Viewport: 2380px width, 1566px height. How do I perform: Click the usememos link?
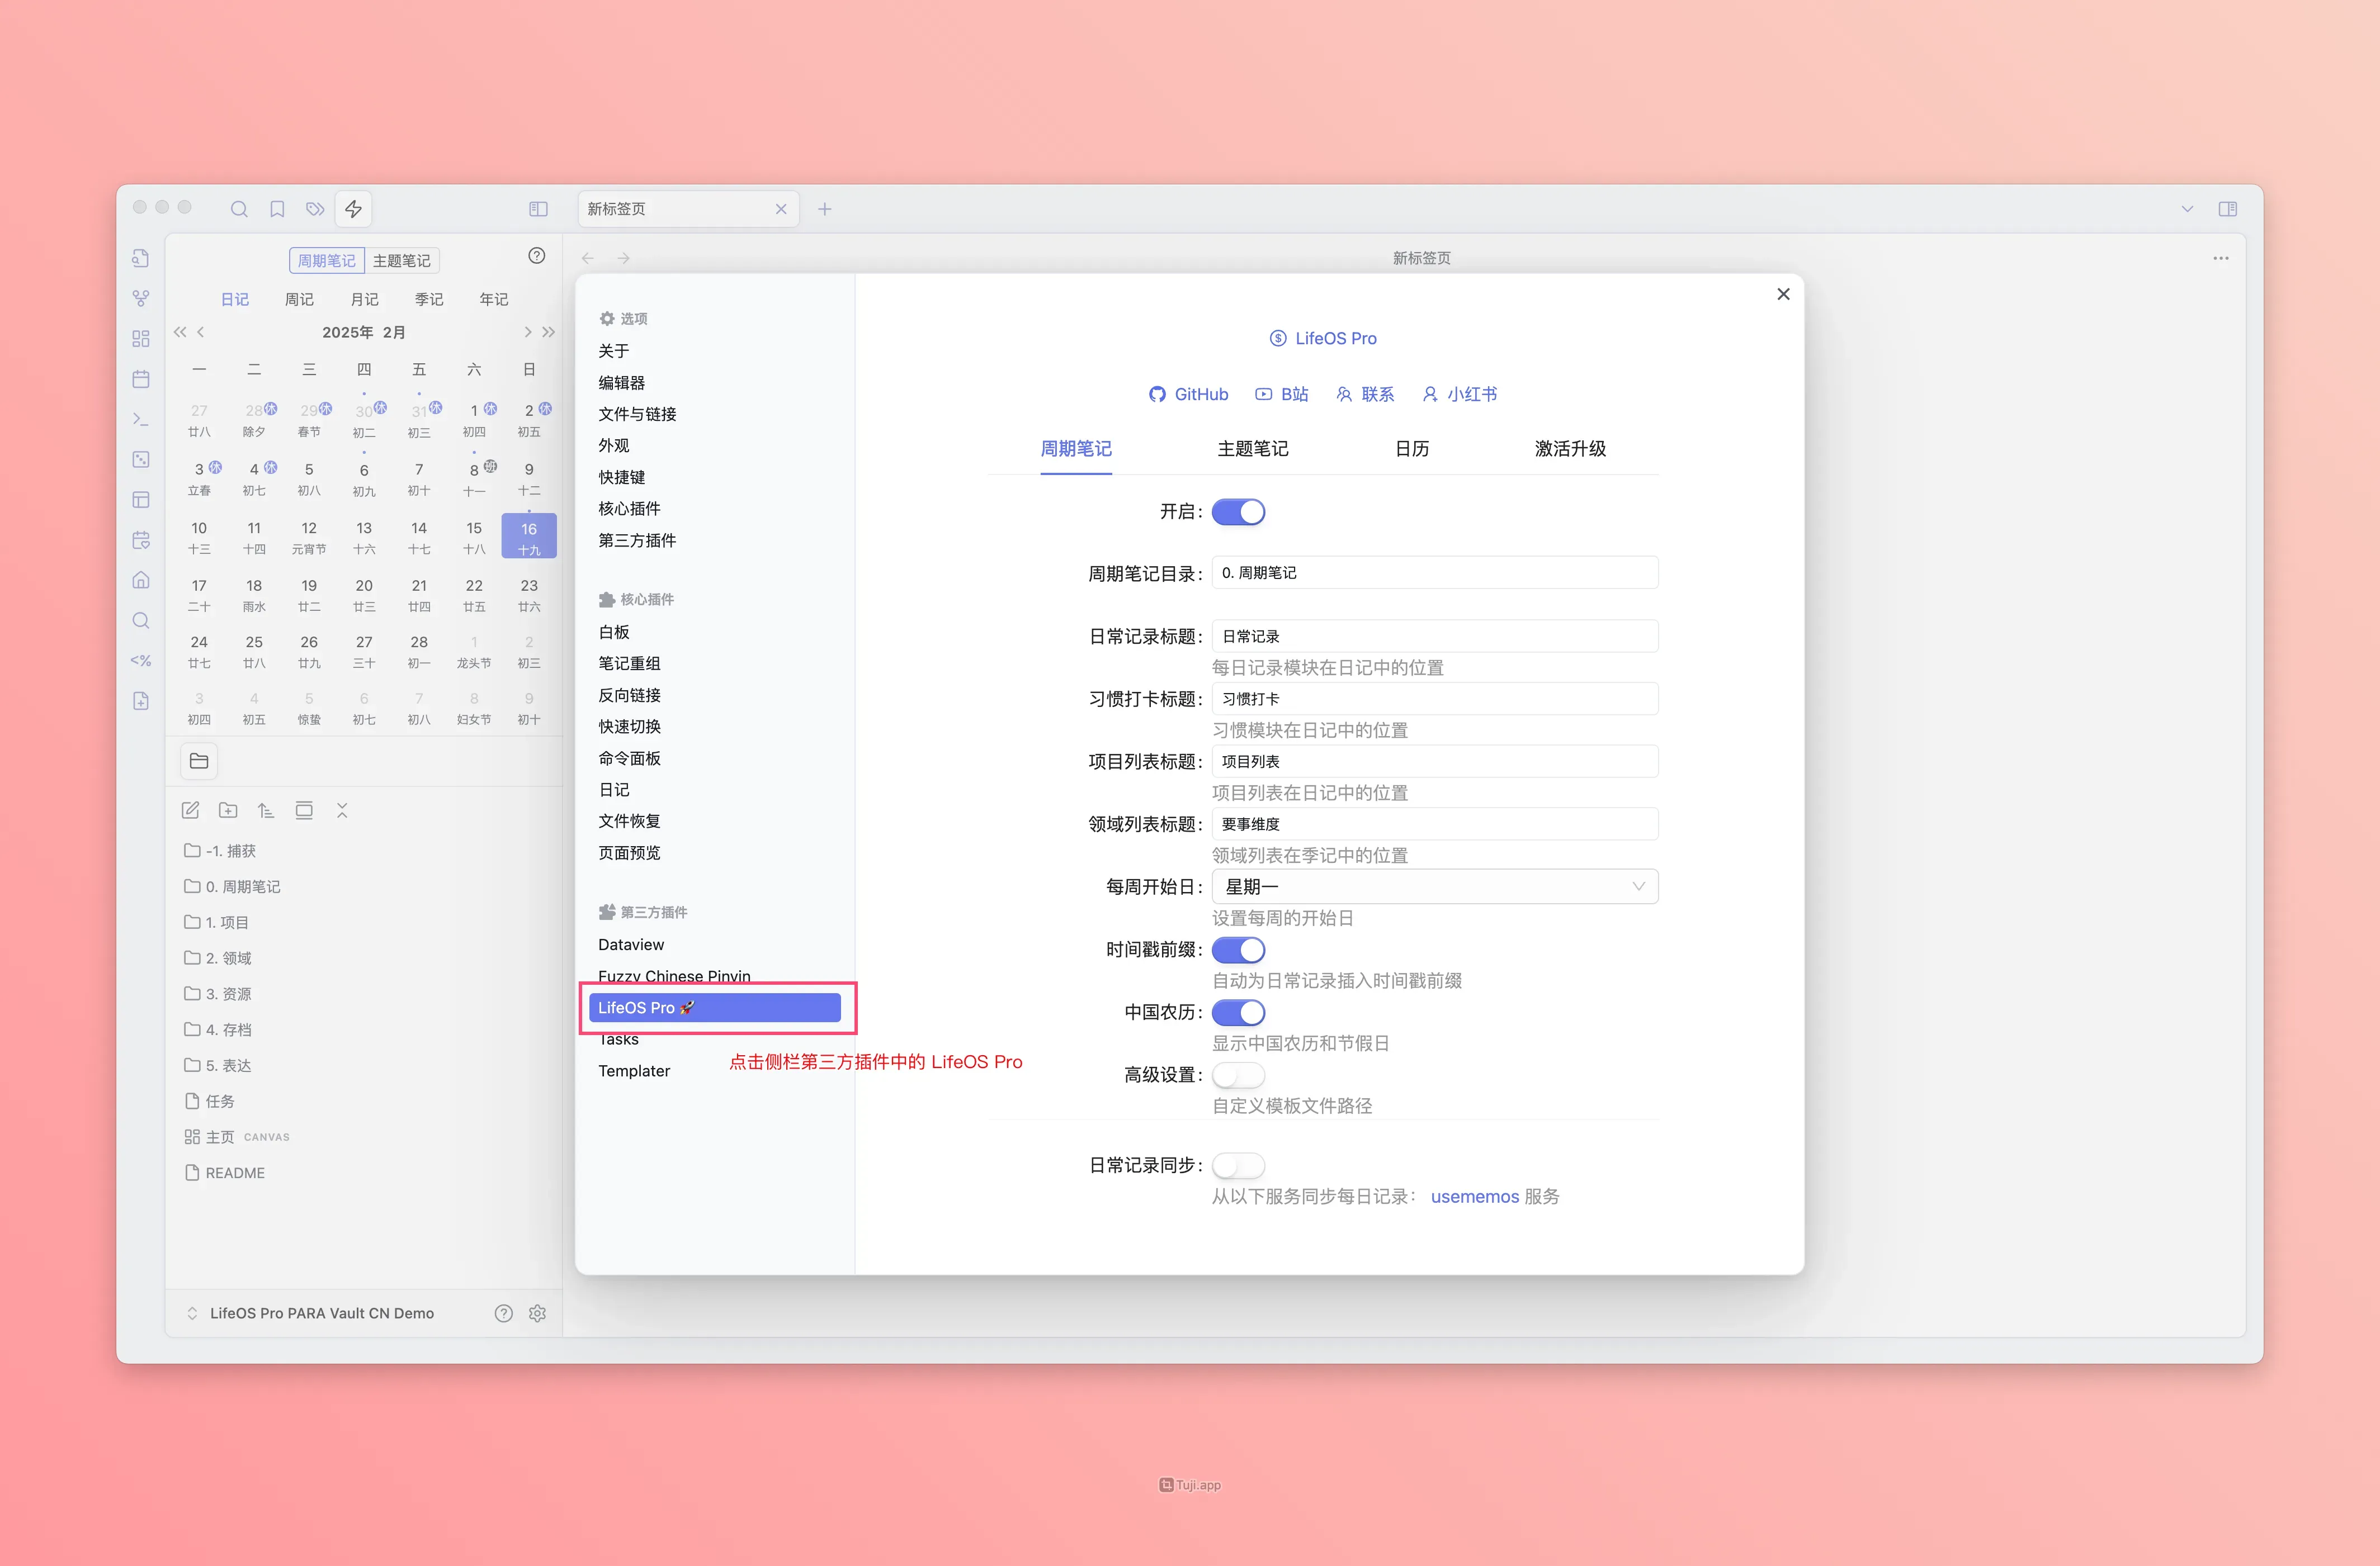(x=1474, y=1196)
